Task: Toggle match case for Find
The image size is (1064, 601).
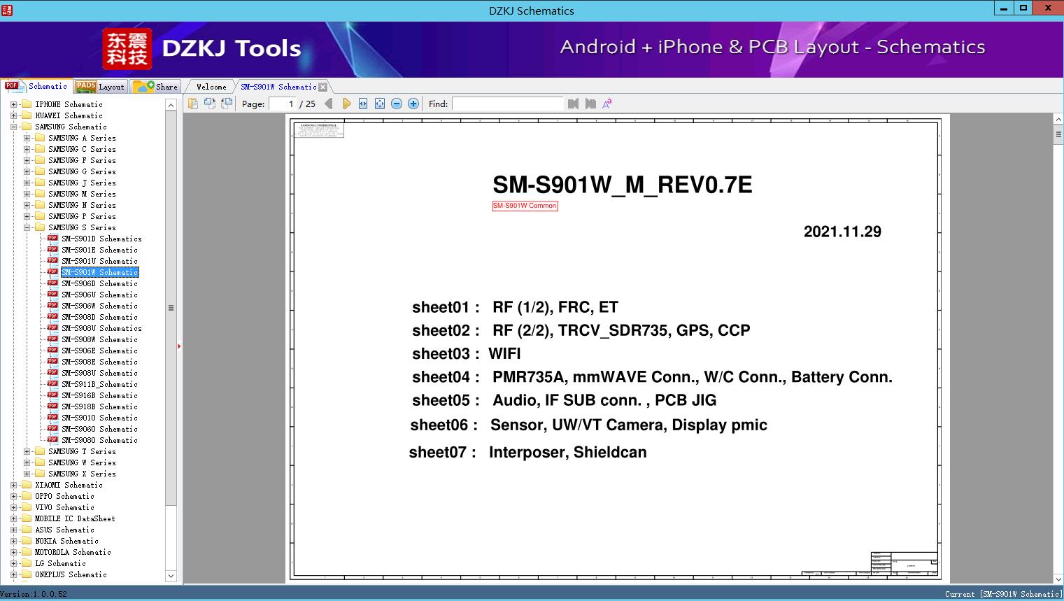Action: pyautogui.click(x=607, y=104)
